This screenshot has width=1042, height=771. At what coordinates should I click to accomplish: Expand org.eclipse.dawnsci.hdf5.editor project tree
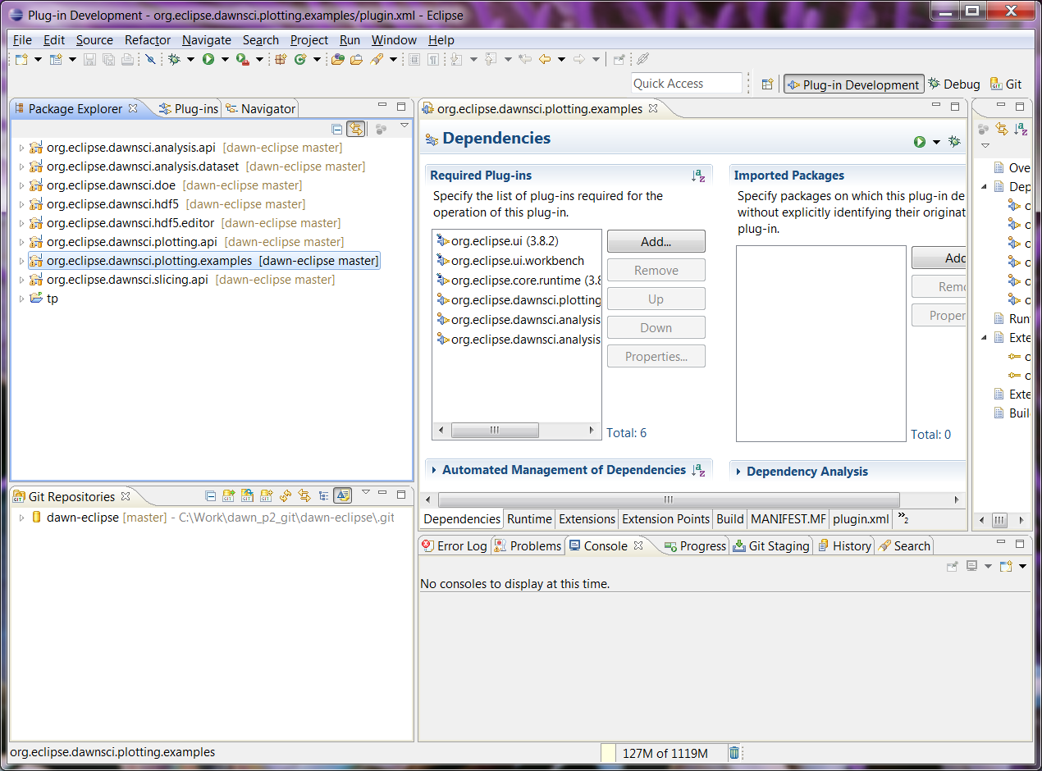click(21, 223)
